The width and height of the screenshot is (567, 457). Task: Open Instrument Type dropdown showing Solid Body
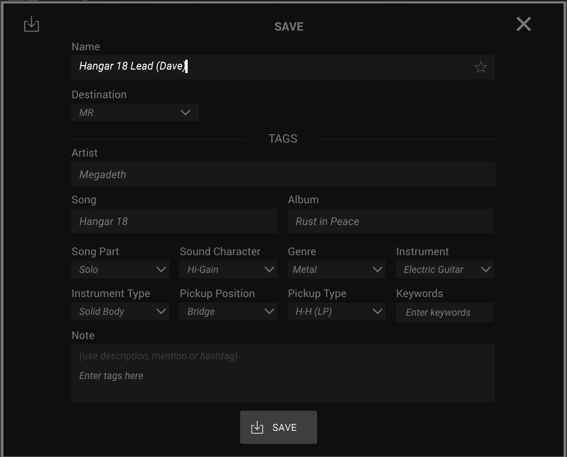120,311
